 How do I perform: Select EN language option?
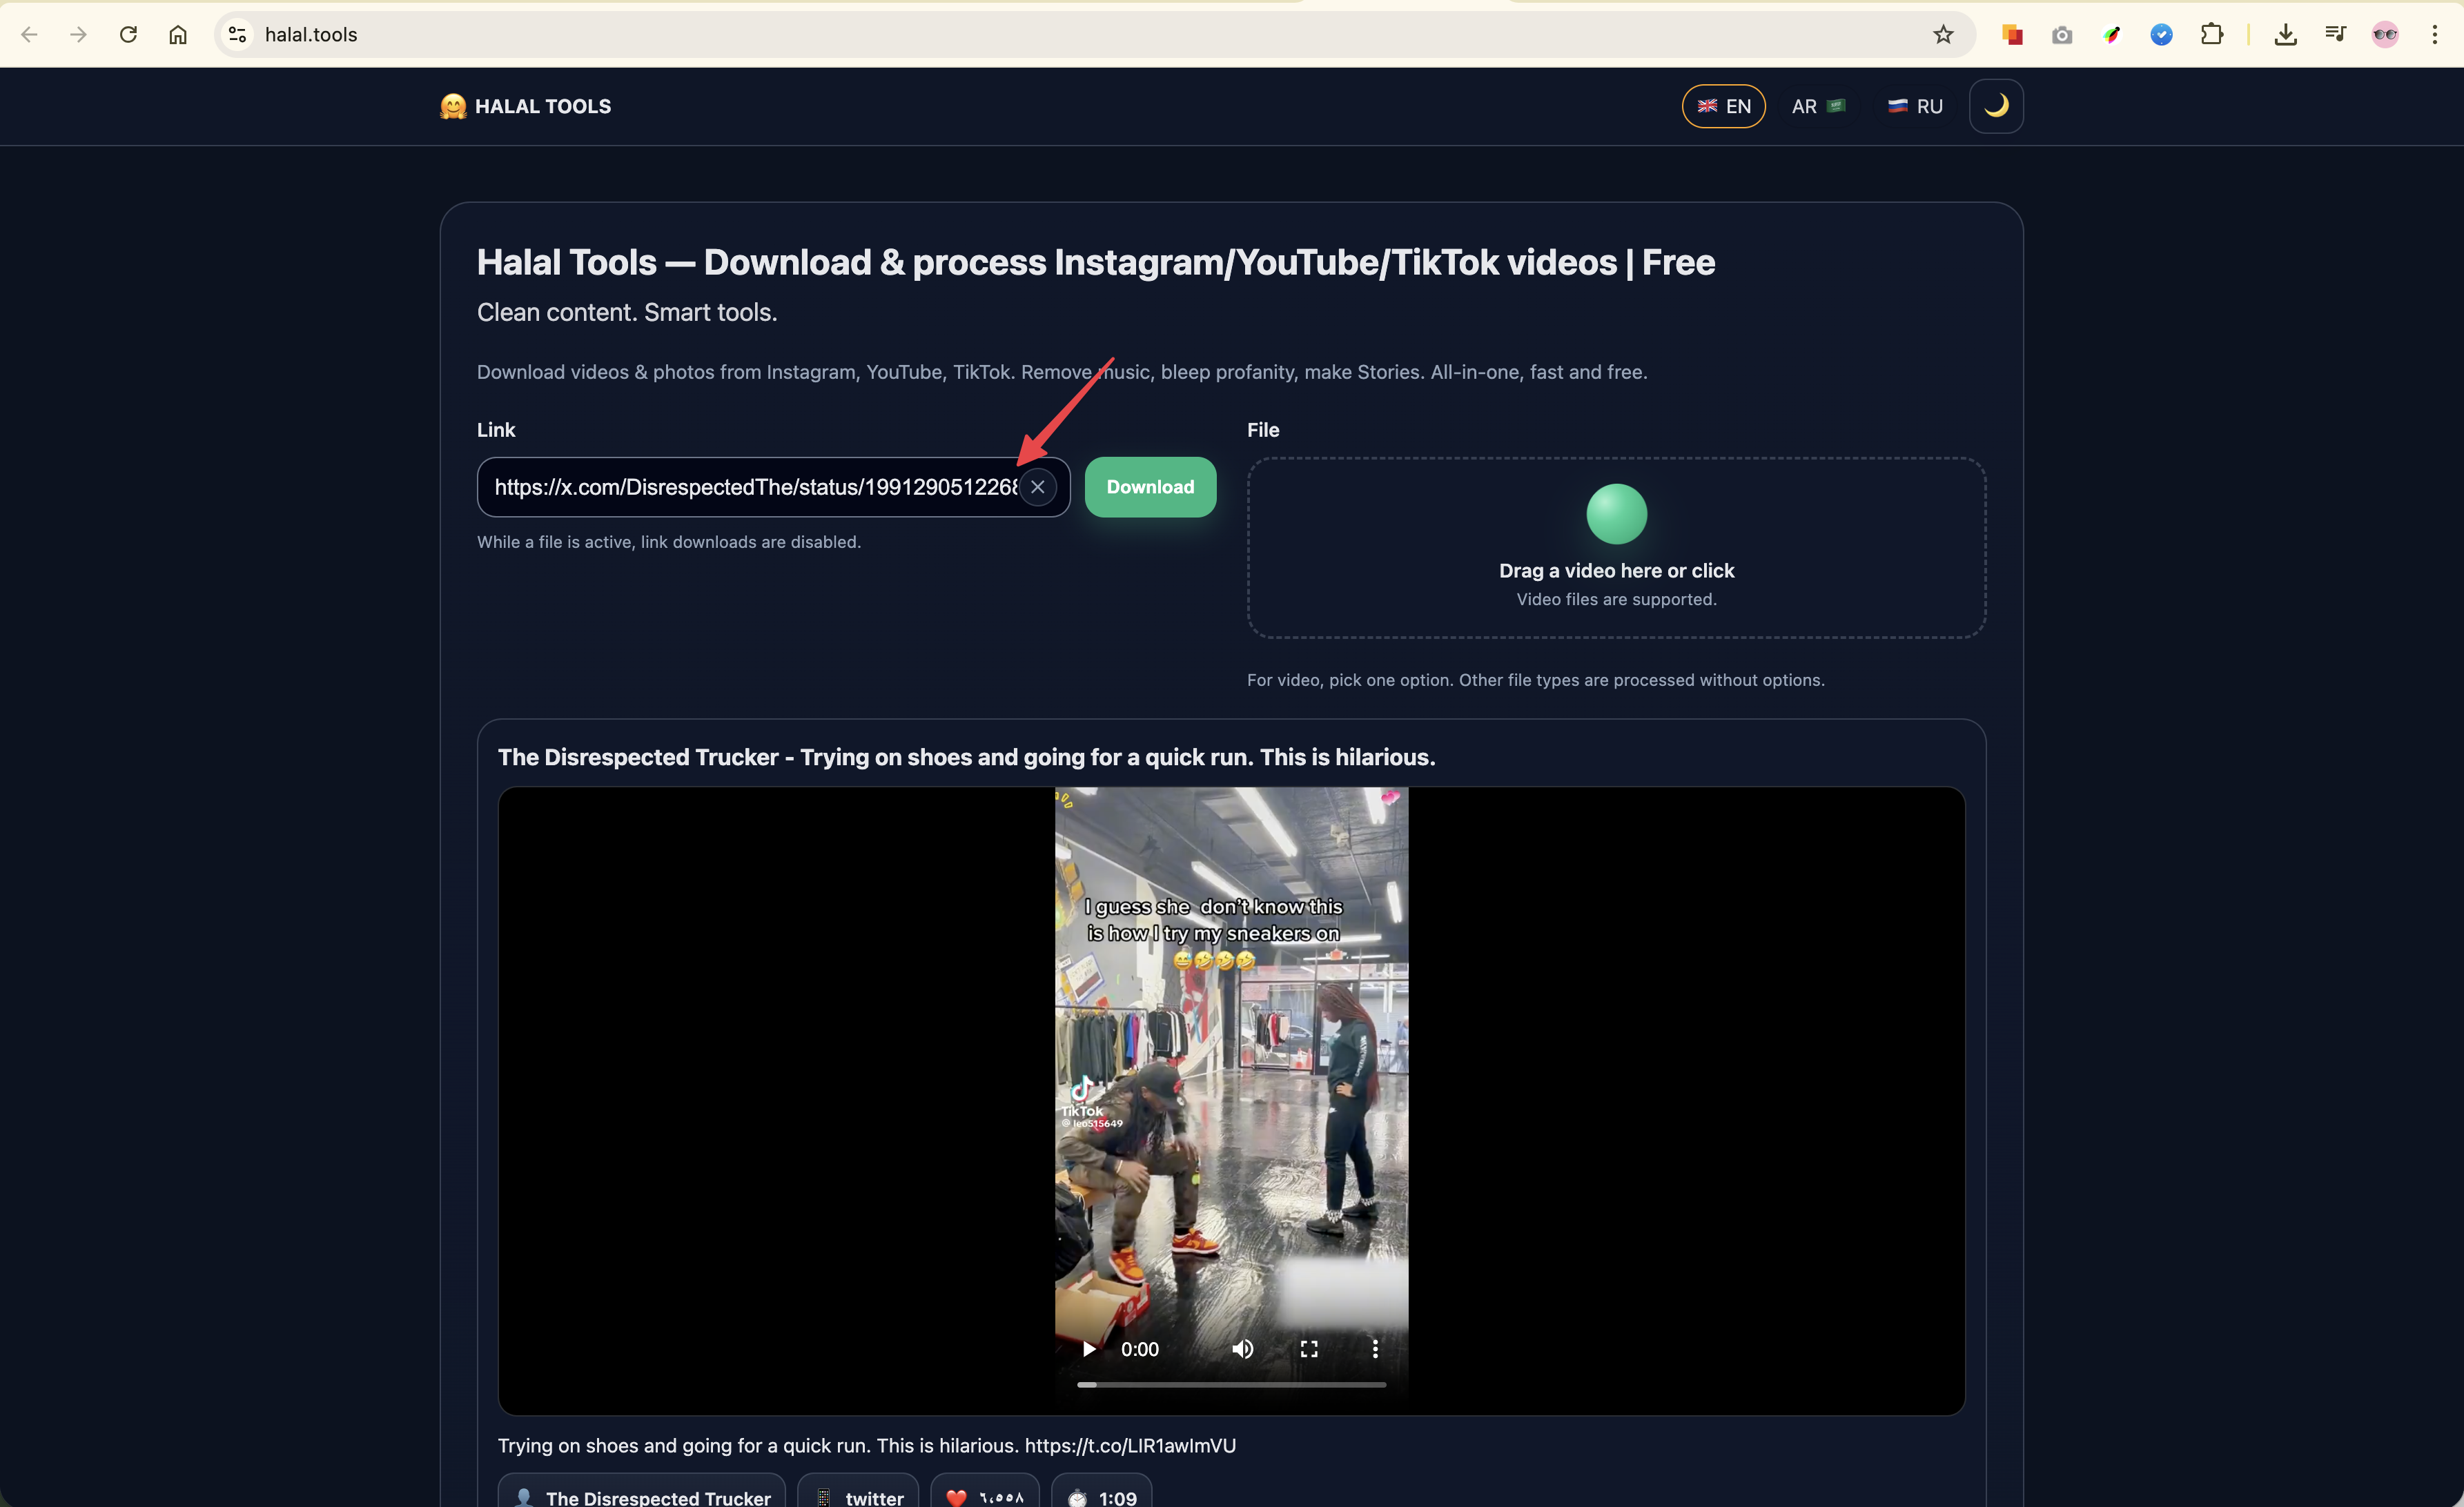coord(1723,106)
